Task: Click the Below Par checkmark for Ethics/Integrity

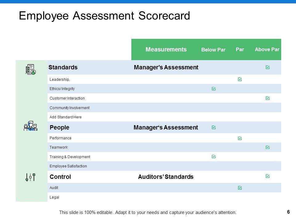Action: pos(214,89)
